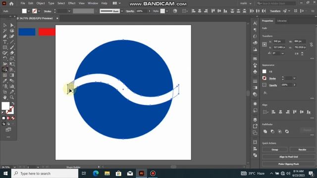Choose the Magic Wand tool

pos(5,31)
